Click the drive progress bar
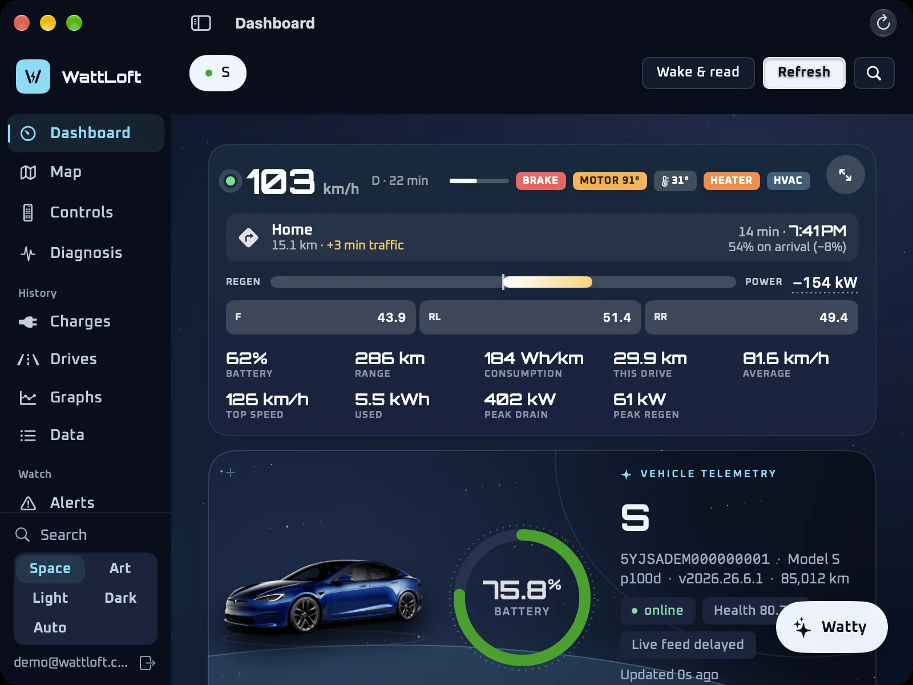Image resolution: width=913 pixels, height=685 pixels. (x=479, y=181)
